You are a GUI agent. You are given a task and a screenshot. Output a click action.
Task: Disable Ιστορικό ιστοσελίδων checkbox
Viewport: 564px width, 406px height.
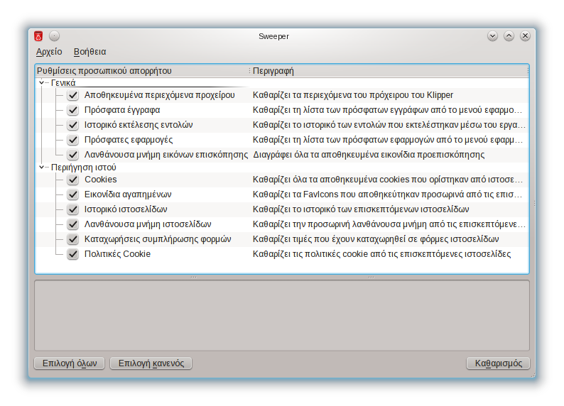coord(72,209)
